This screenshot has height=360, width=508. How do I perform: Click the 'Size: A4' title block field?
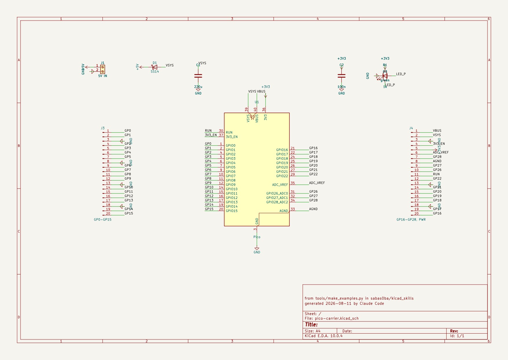coord(312,331)
